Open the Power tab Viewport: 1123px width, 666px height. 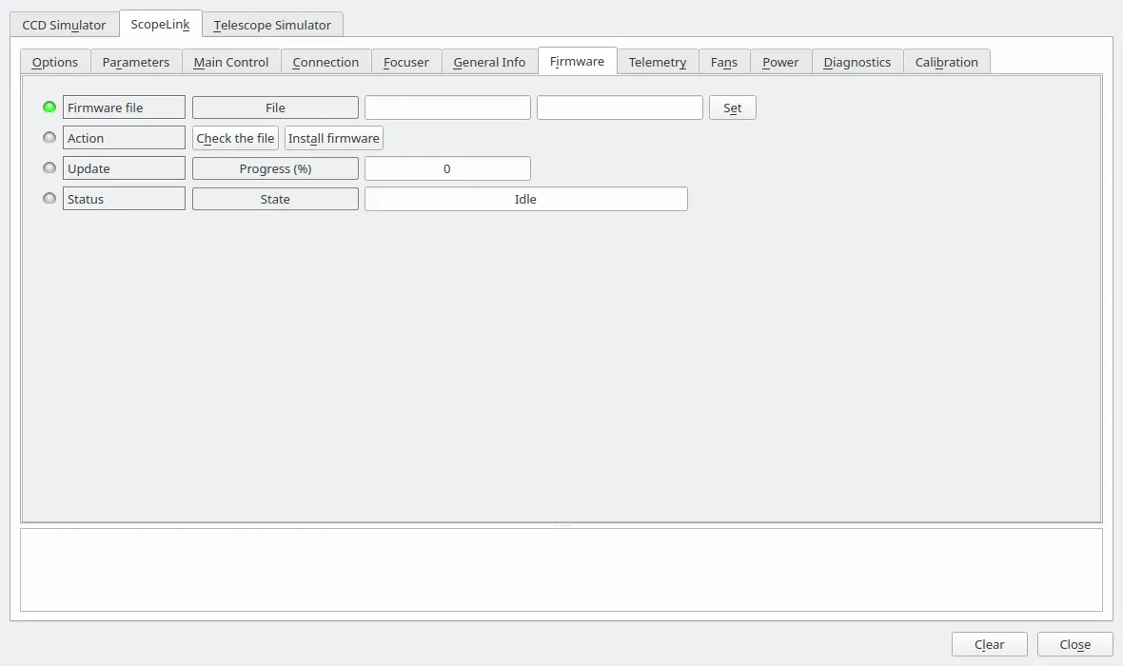(x=780, y=62)
